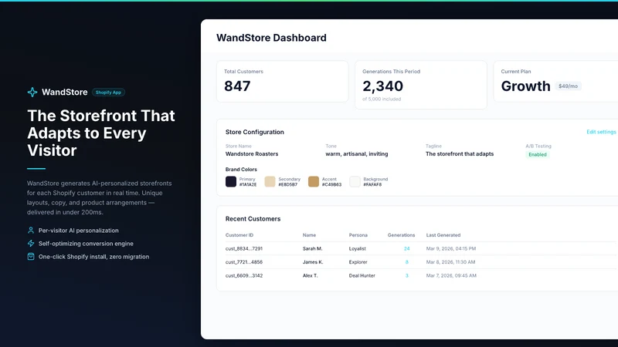This screenshot has height=347, width=618.
Task: Select customer ID cust_6609...3142
Action: [244, 276]
